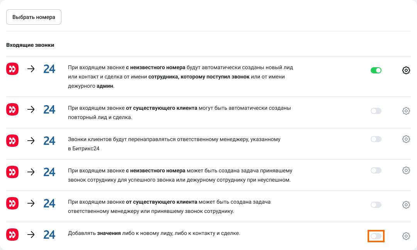Screen dimensions: 417x250
Task: Click the '24' logo in existing-client task rule
Action: [49, 203]
